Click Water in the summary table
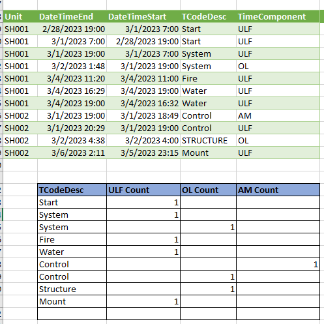324x324 pixels. 72,252
